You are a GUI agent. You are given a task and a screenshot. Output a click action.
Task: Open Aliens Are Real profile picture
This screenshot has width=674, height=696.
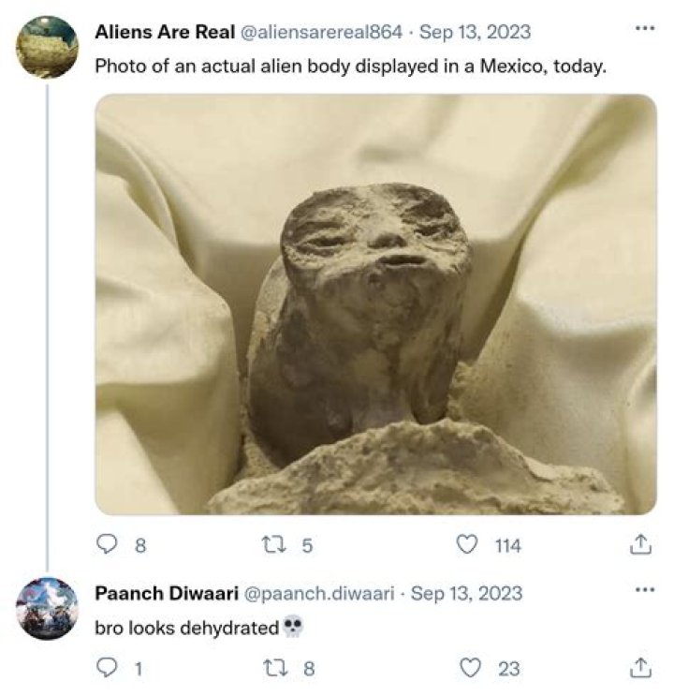click(x=47, y=47)
